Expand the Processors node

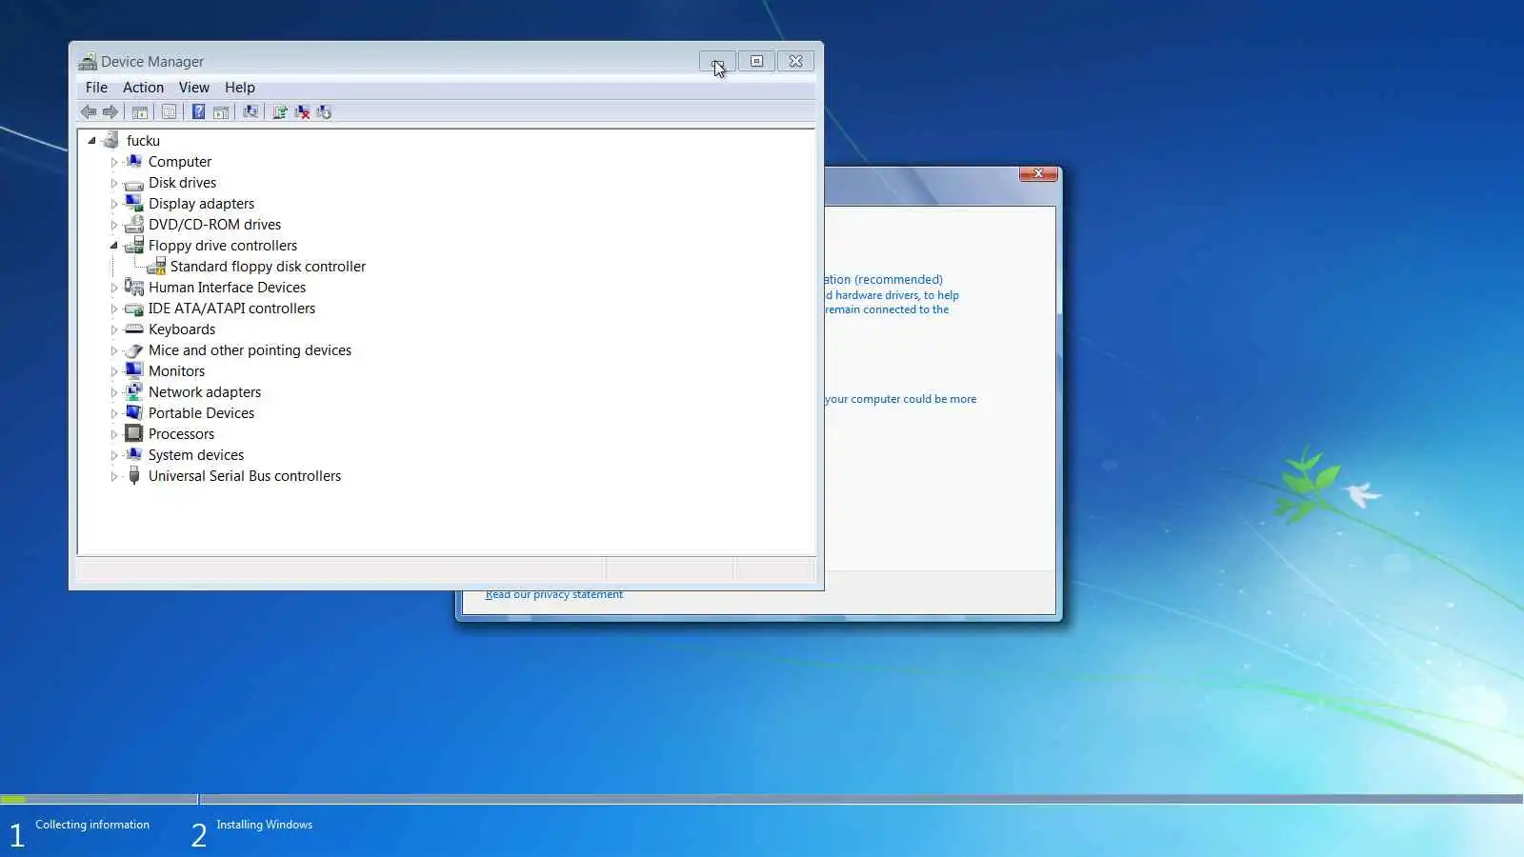click(x=114, y=434)
